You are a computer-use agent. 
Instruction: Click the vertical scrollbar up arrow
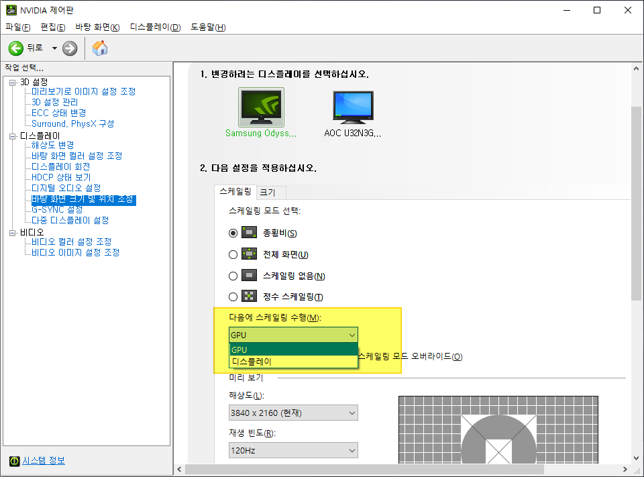[x=636, y=68]
